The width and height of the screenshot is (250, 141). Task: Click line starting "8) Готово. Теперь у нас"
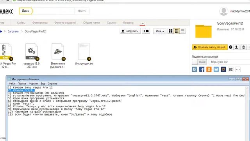tap(57, 106)
